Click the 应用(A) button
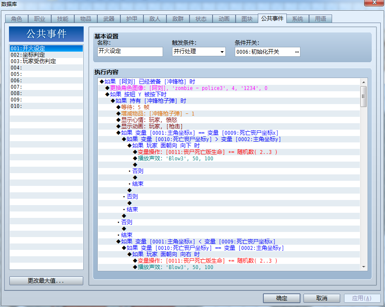This screenshot has width=385, height=307. 362,298
